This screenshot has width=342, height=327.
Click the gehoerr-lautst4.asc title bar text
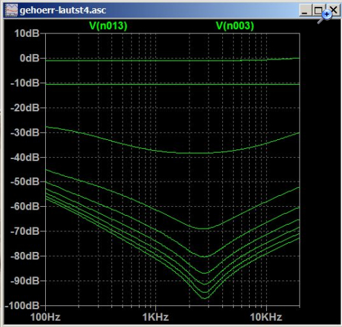(x=63, y=10)
